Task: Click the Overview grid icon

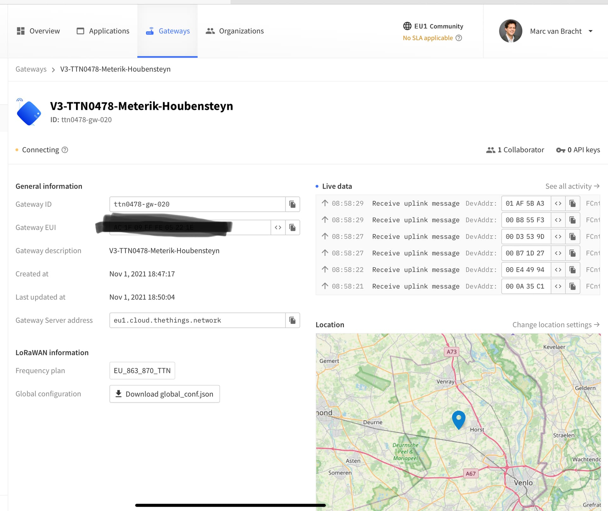Action: pyautogui.click(x=21, y=31)
